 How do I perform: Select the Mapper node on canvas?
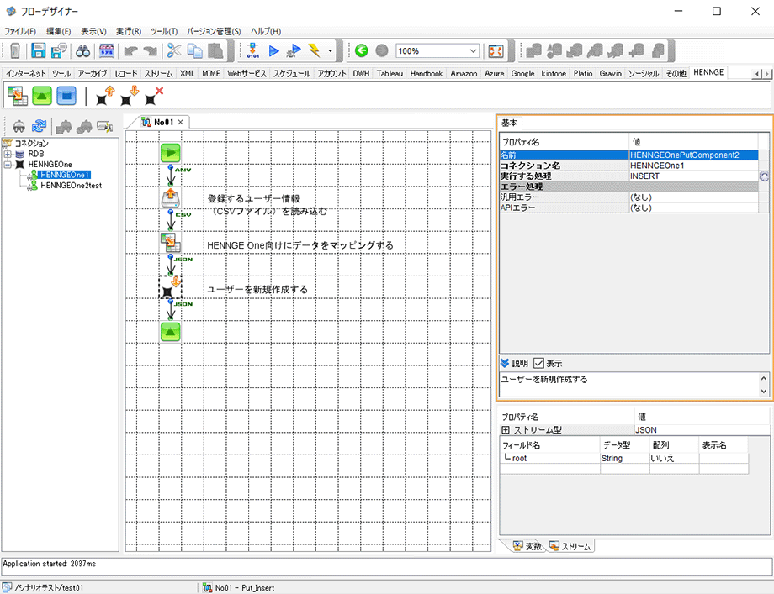(x=170, y=242)
